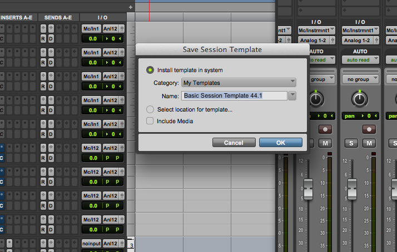Click volume fader on mixer strip beside dialog

coord(308,189)
